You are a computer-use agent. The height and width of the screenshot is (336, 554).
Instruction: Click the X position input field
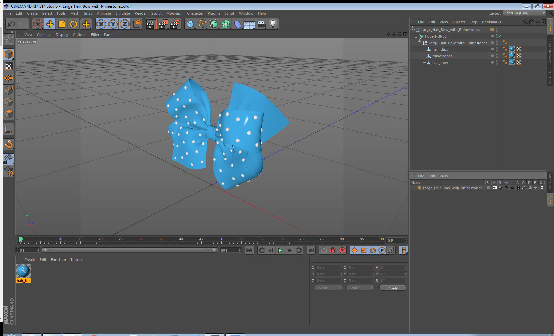point(329,268)
